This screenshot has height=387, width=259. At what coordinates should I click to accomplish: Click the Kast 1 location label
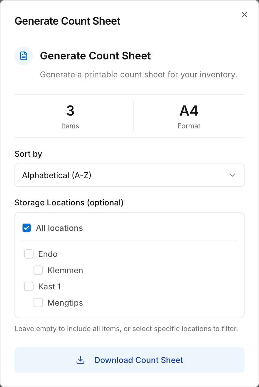coord(49,286)
